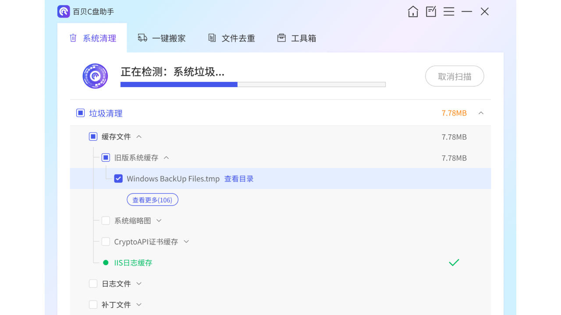
Task: Click the 取消扫描 button
Action: [454, 76]
